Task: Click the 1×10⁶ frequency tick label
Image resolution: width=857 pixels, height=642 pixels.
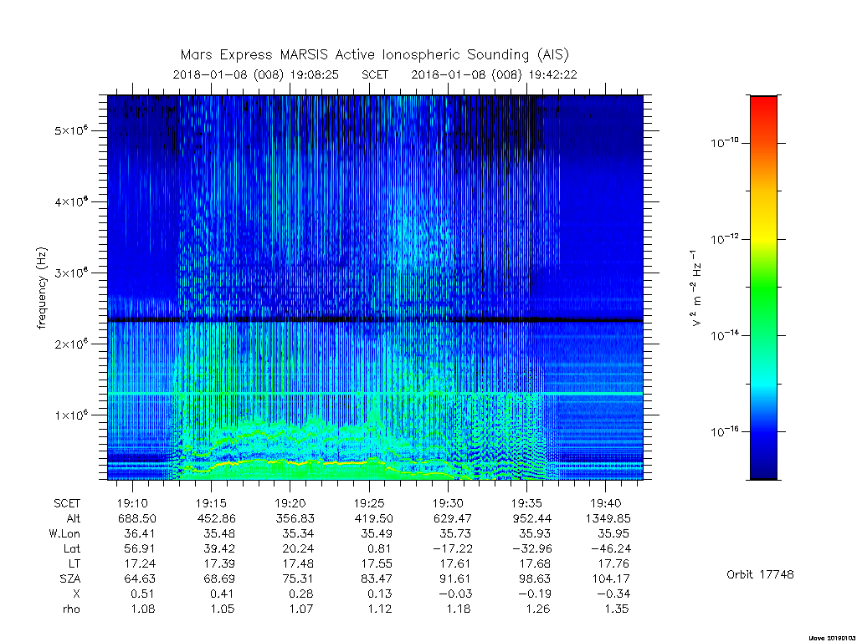Action: 71,415
